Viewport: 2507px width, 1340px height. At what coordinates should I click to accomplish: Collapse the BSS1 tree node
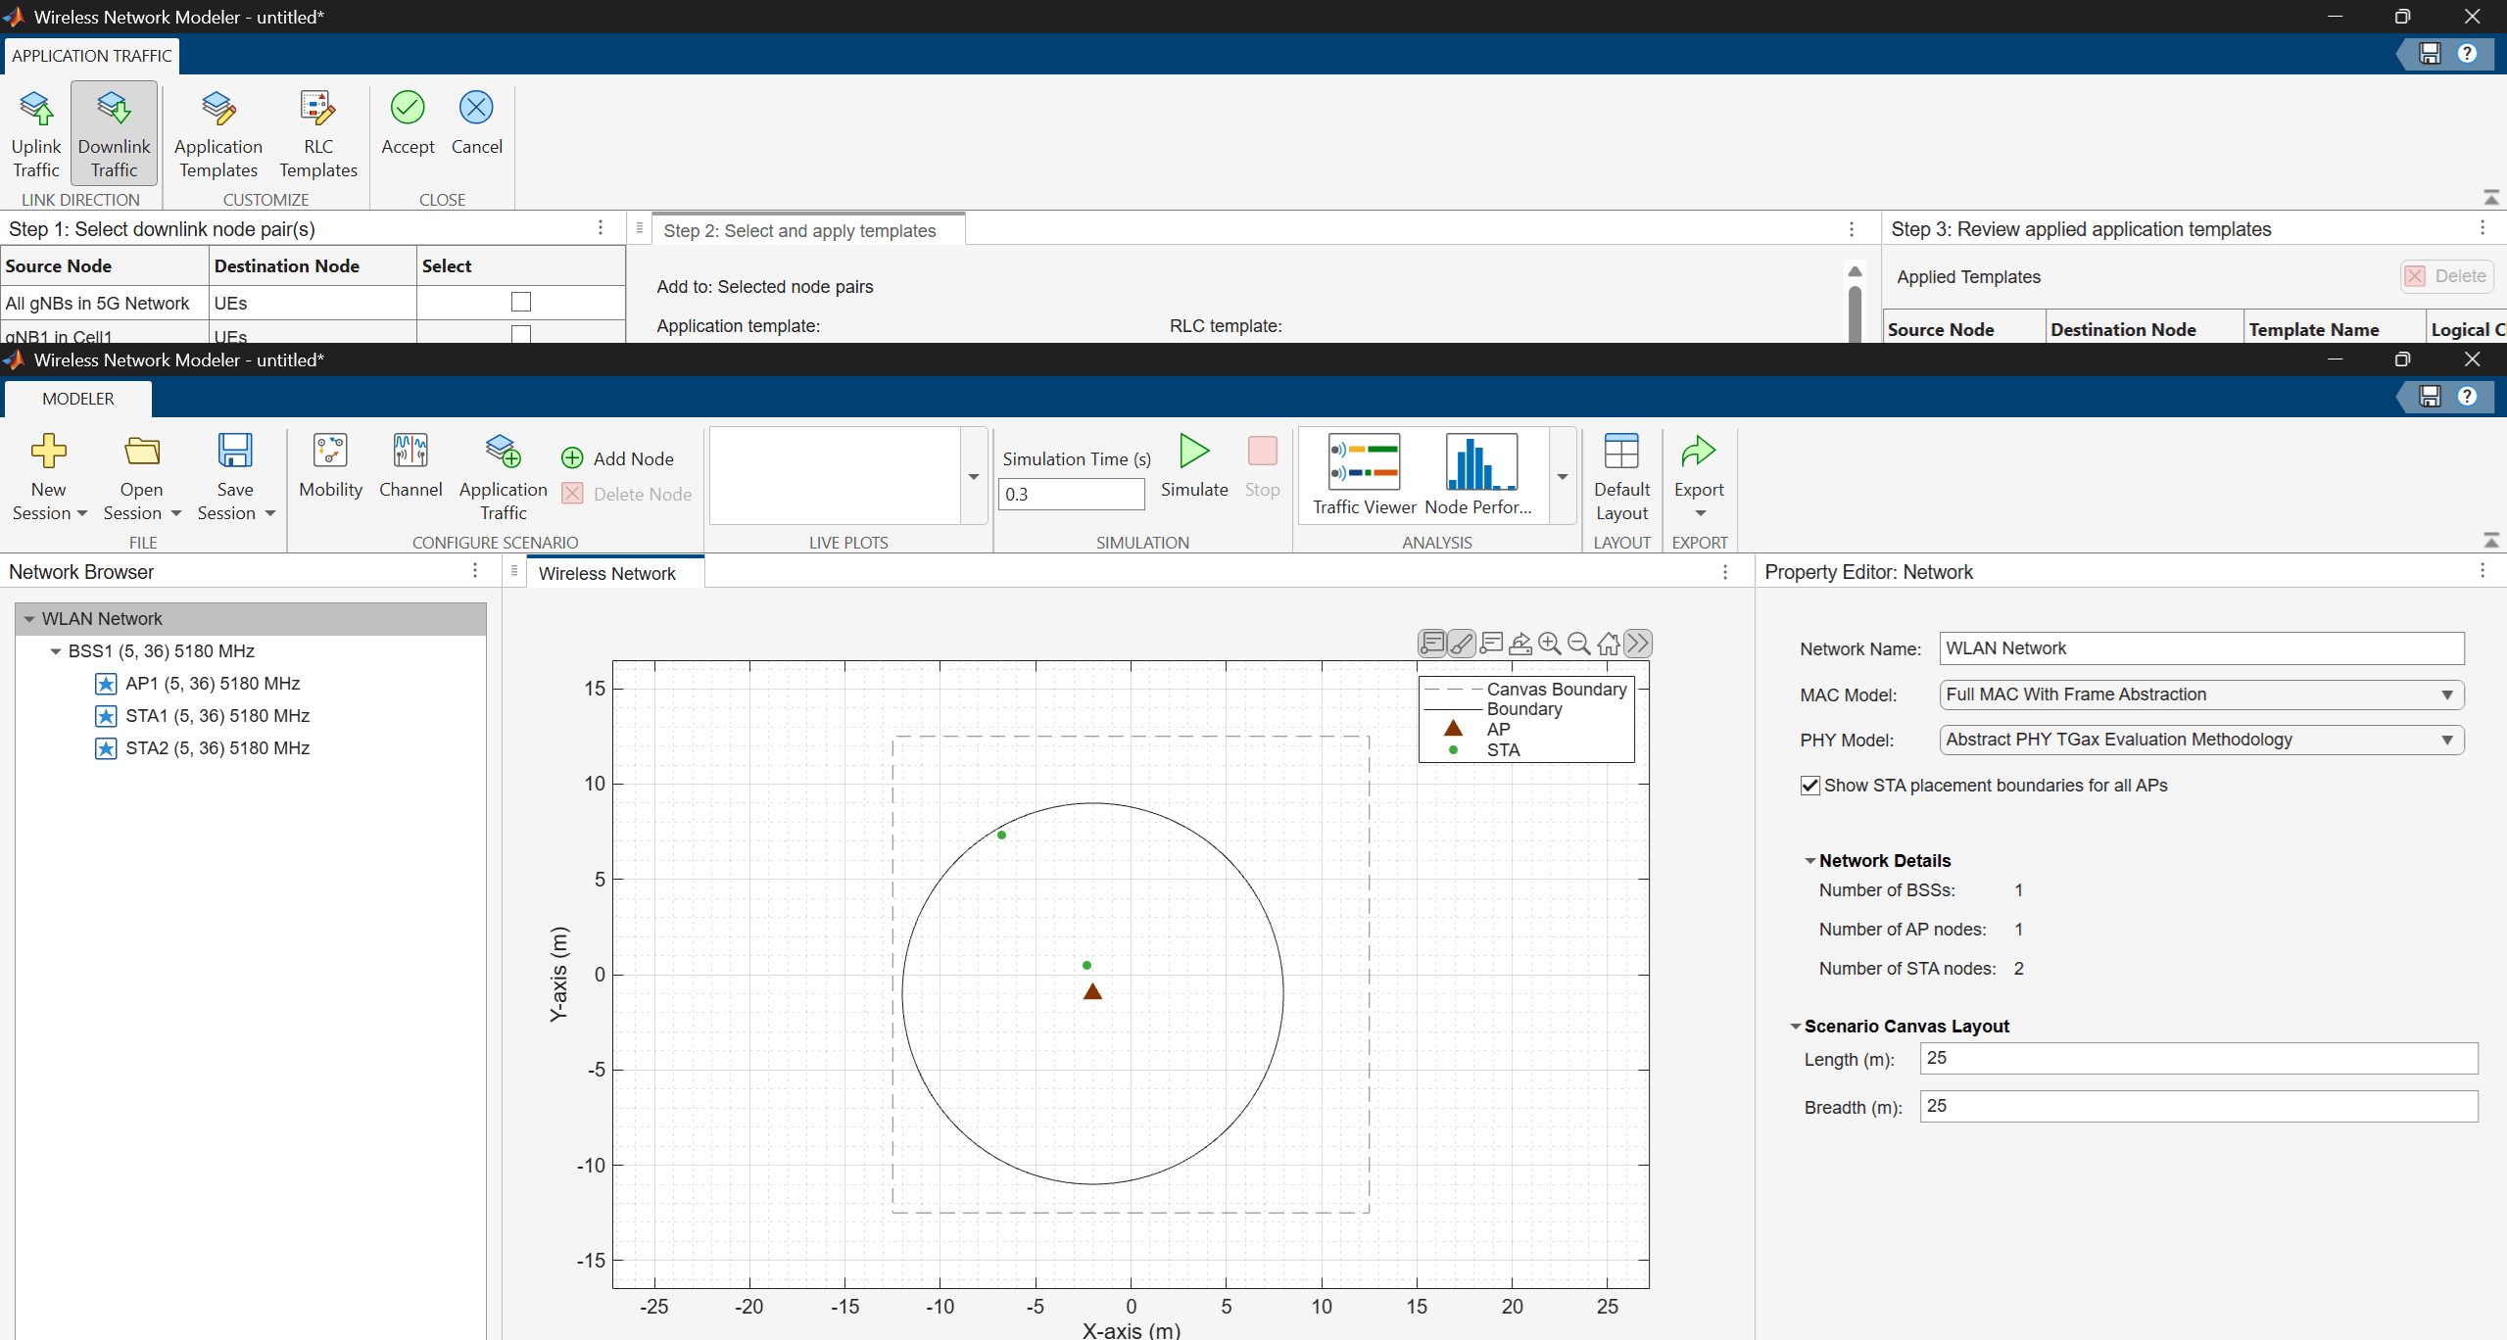56,651
